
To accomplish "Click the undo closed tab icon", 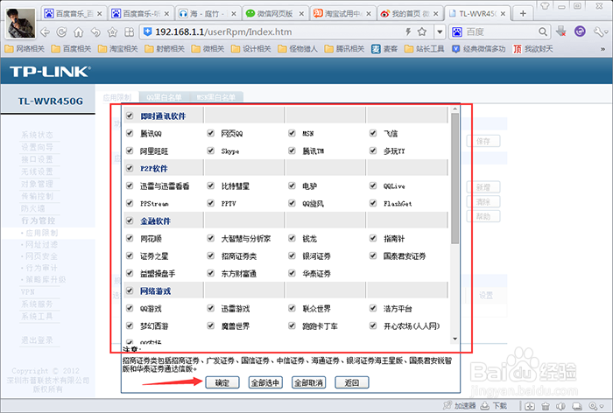I will pos(95,32).
